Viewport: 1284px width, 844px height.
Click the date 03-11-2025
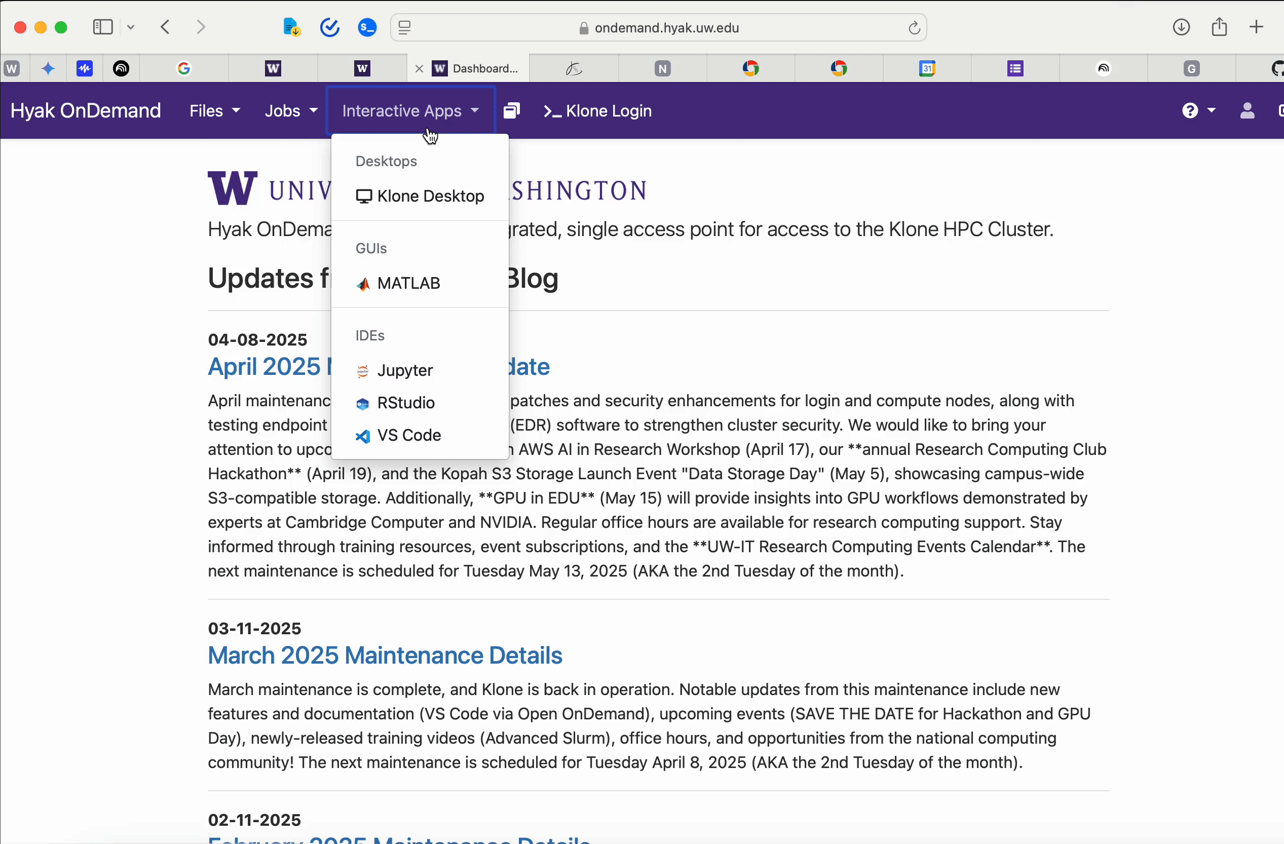[255, 628]
